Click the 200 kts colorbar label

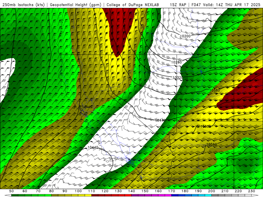[x=211, y=191]
